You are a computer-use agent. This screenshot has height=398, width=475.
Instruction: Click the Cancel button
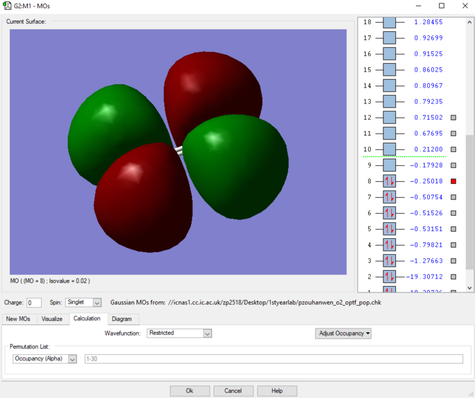(233, 391)
